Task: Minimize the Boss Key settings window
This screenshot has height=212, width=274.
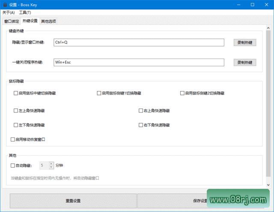Action: pyautogui.click(x=238, y=5)
